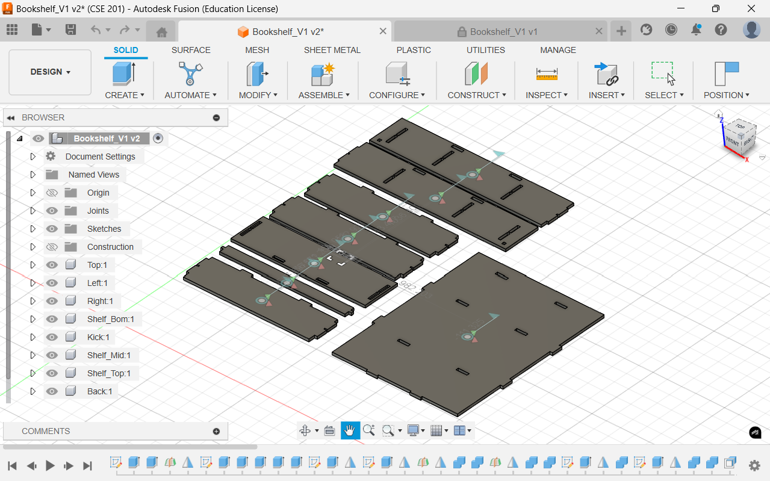Switch to the SHEET METAL tab
770x481 pixels.
click(x=332, y=50)
